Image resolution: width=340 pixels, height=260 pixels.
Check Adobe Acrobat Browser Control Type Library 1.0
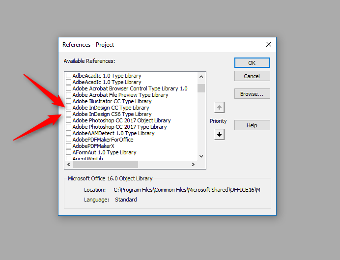coord(68,88)
